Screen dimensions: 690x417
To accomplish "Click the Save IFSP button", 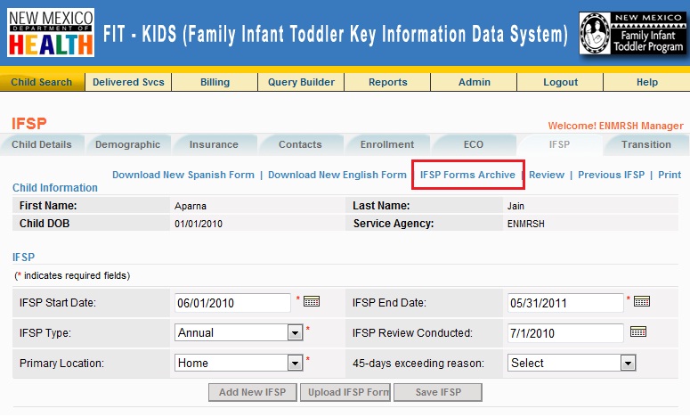I will (x=438, y=392).
